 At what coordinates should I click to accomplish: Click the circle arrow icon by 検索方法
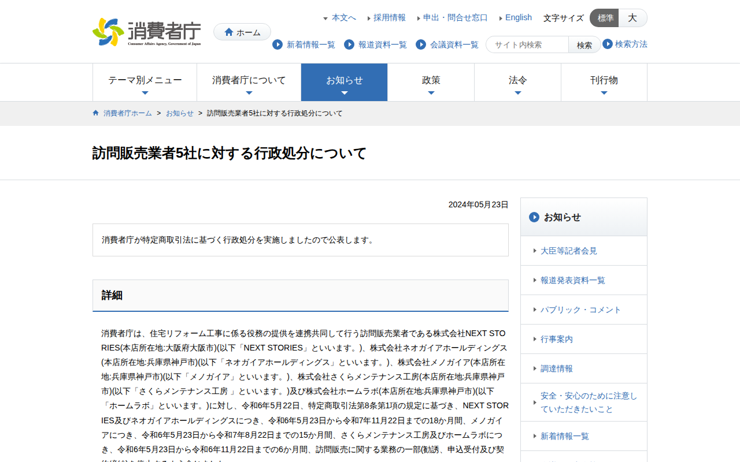click(x=608, y=44)
